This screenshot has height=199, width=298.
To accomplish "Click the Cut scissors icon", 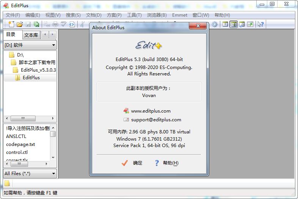I will pos(82,24).
